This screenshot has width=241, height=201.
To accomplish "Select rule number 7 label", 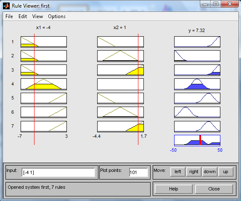I will click(13, 126).
